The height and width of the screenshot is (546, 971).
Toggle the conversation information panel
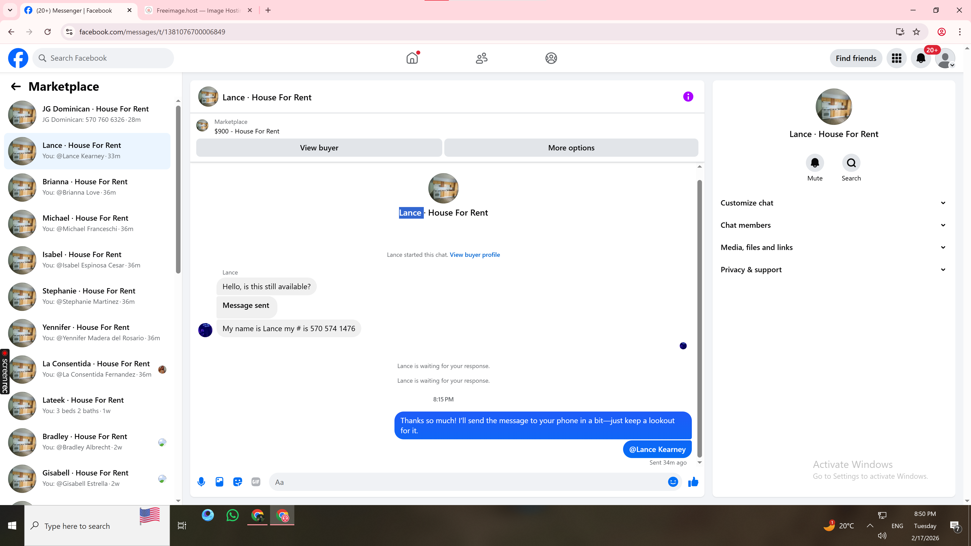(688, 97)
